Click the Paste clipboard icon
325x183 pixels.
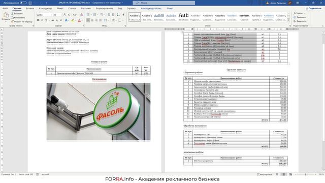[6, 15]
